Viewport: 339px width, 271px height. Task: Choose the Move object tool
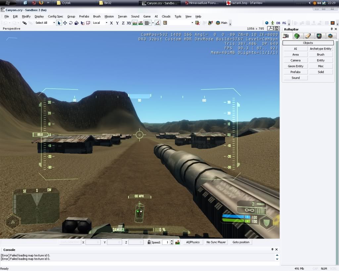pos(65,23)
